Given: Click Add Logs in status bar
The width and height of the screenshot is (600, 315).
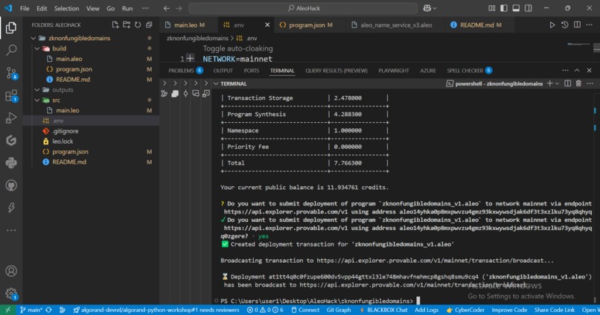Looking at the screenshot, I should point(427,310).
